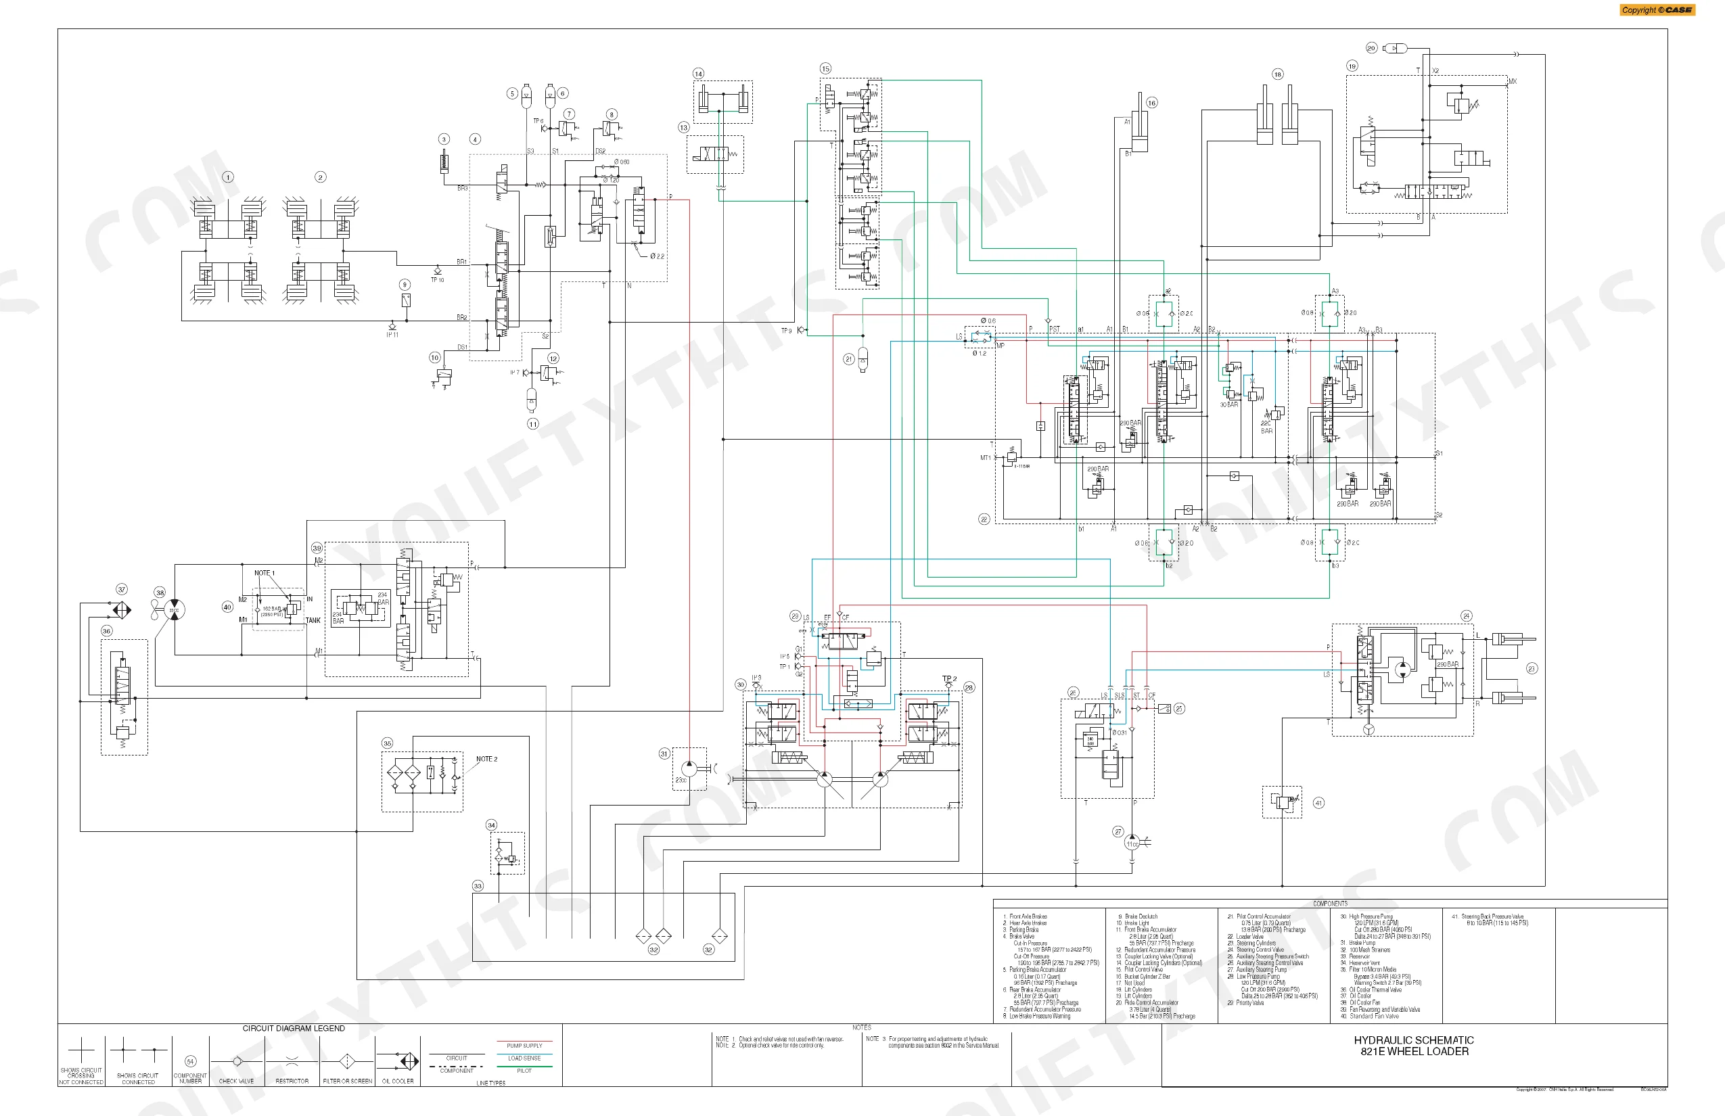1725x1116 pixels.
Task: Click the Copyright CASE badge
Action: tap(1657, 10)
